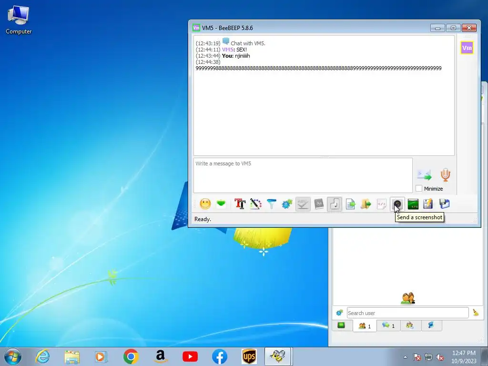Click the Send a screenshot camera icon
The image size is (488, 366).
coord(397,204)
